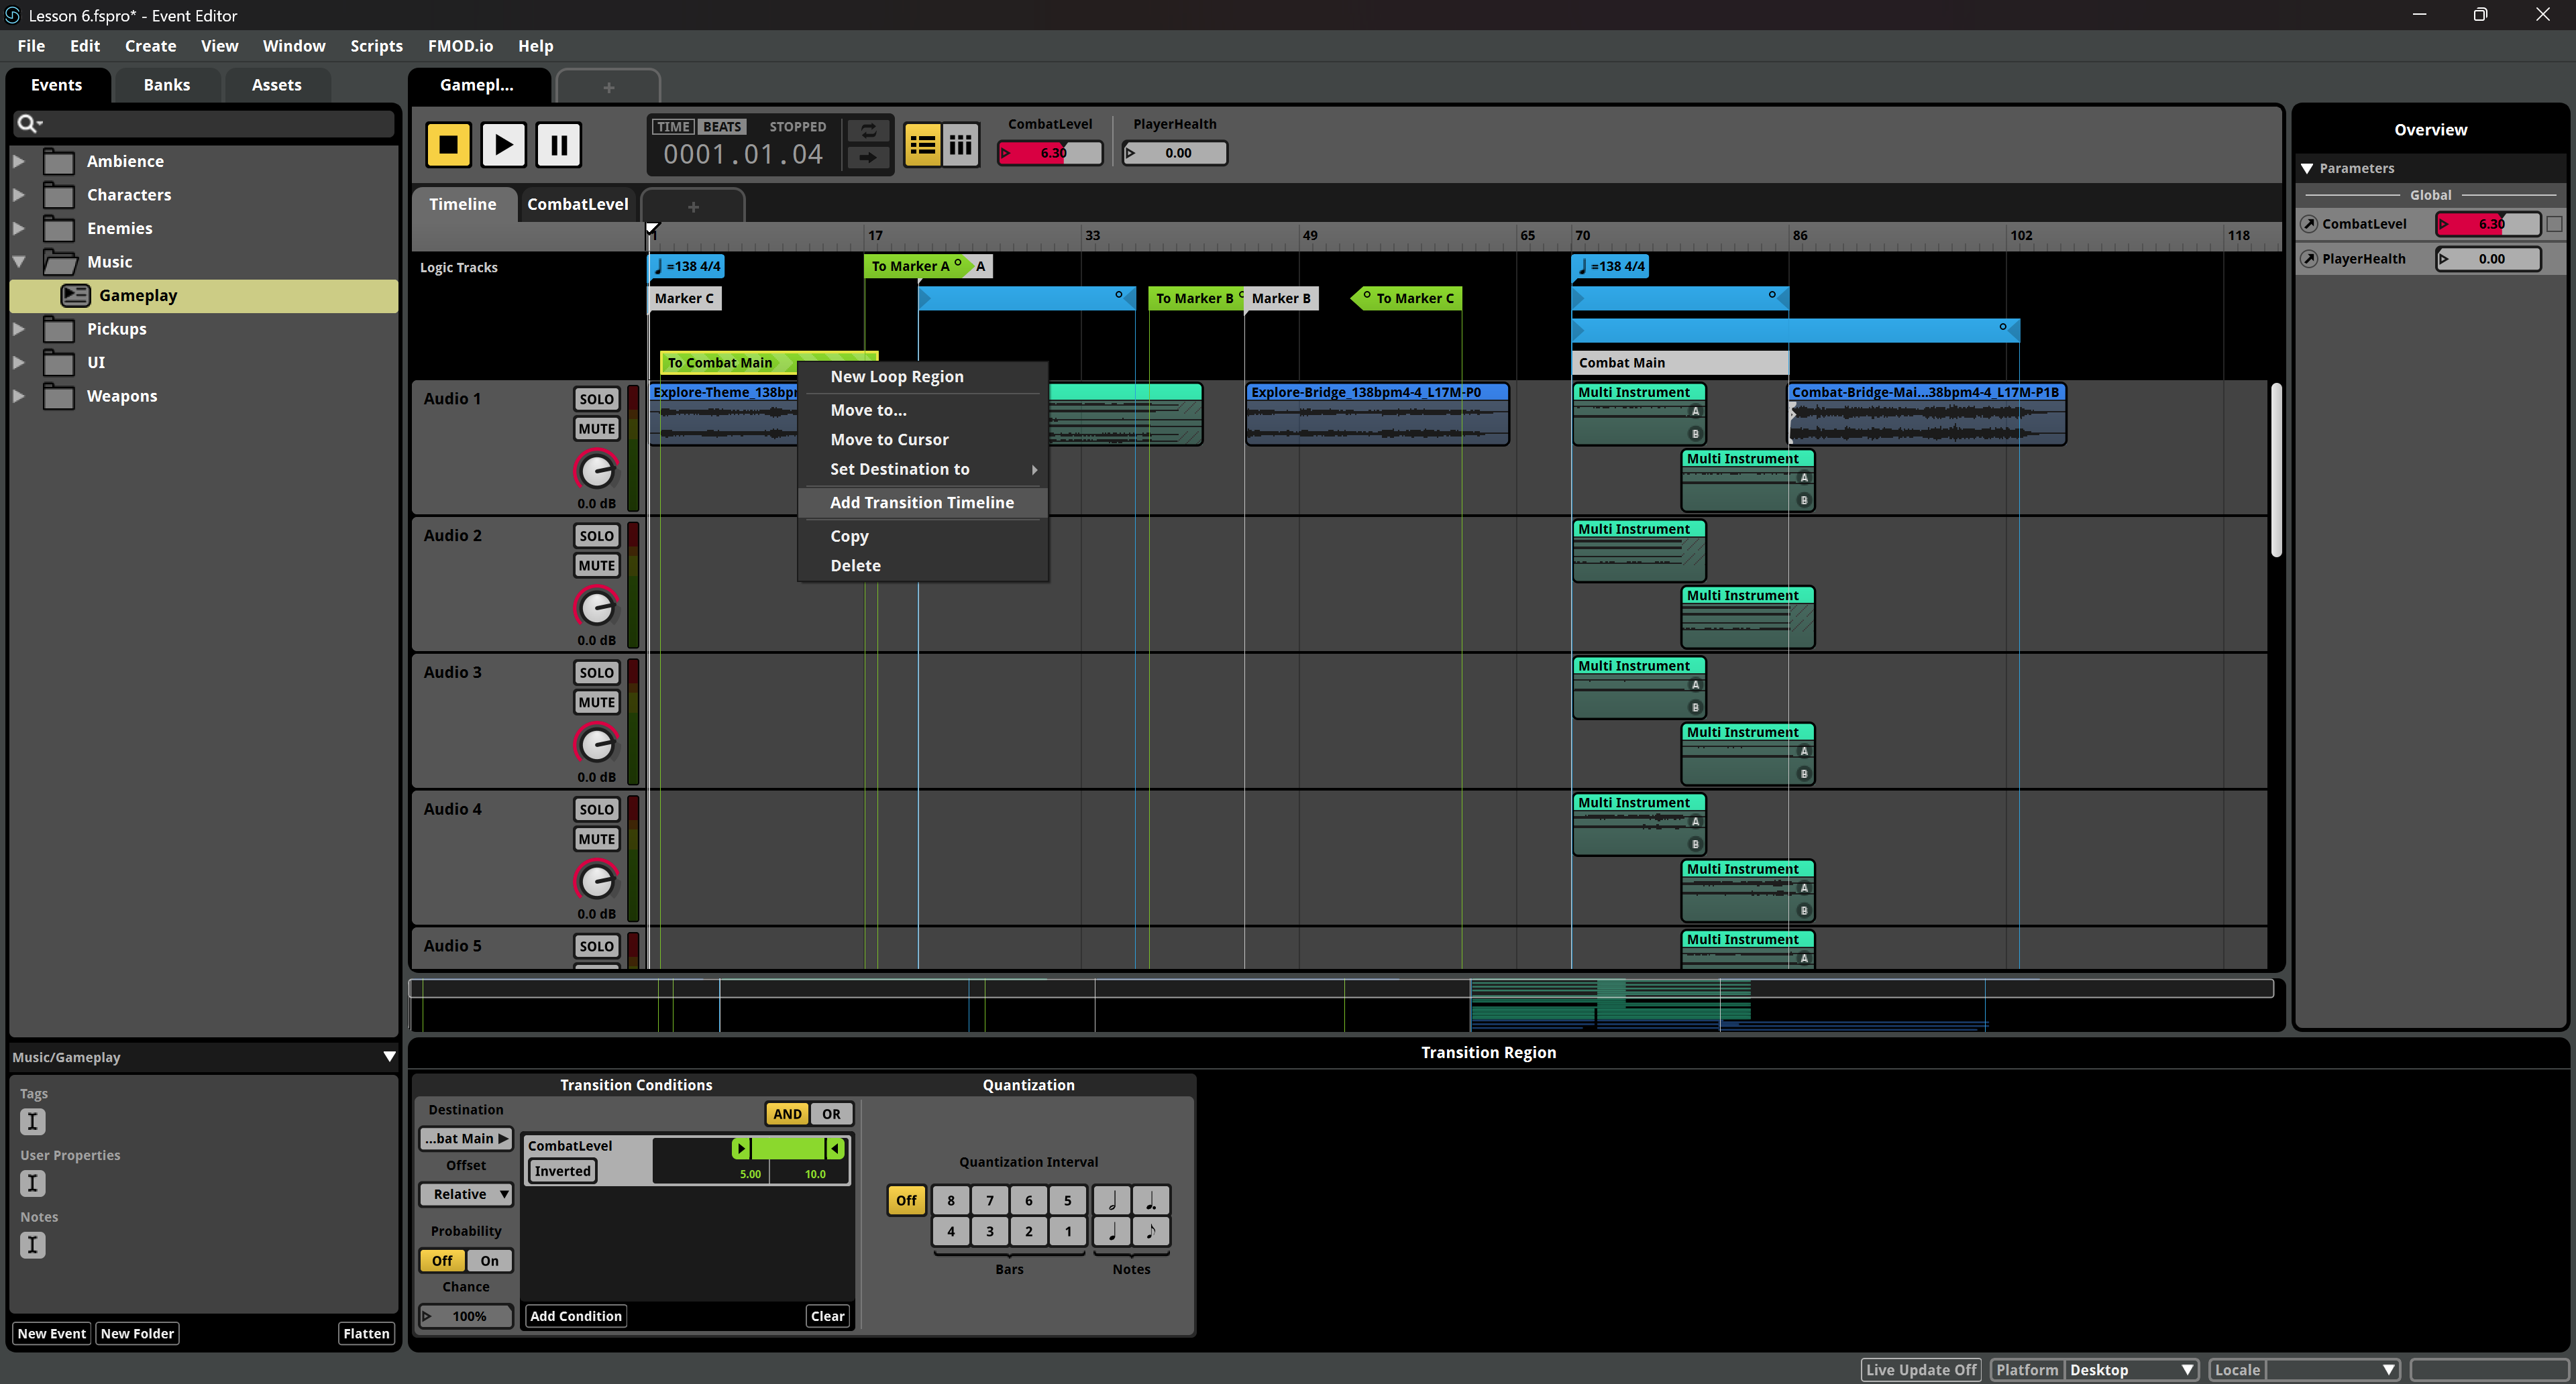Toggle the Live Update Off button
Viewport: 2576px width, 1384px height.
coord(1921,1369)
